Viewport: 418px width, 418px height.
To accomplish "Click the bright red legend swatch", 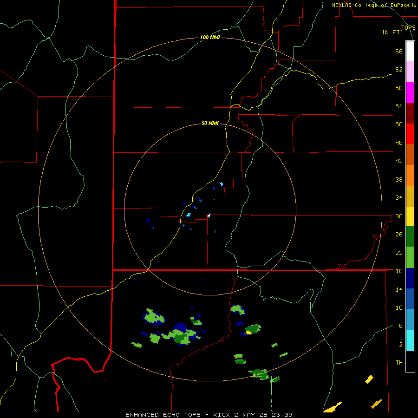I will coord(410,134).
